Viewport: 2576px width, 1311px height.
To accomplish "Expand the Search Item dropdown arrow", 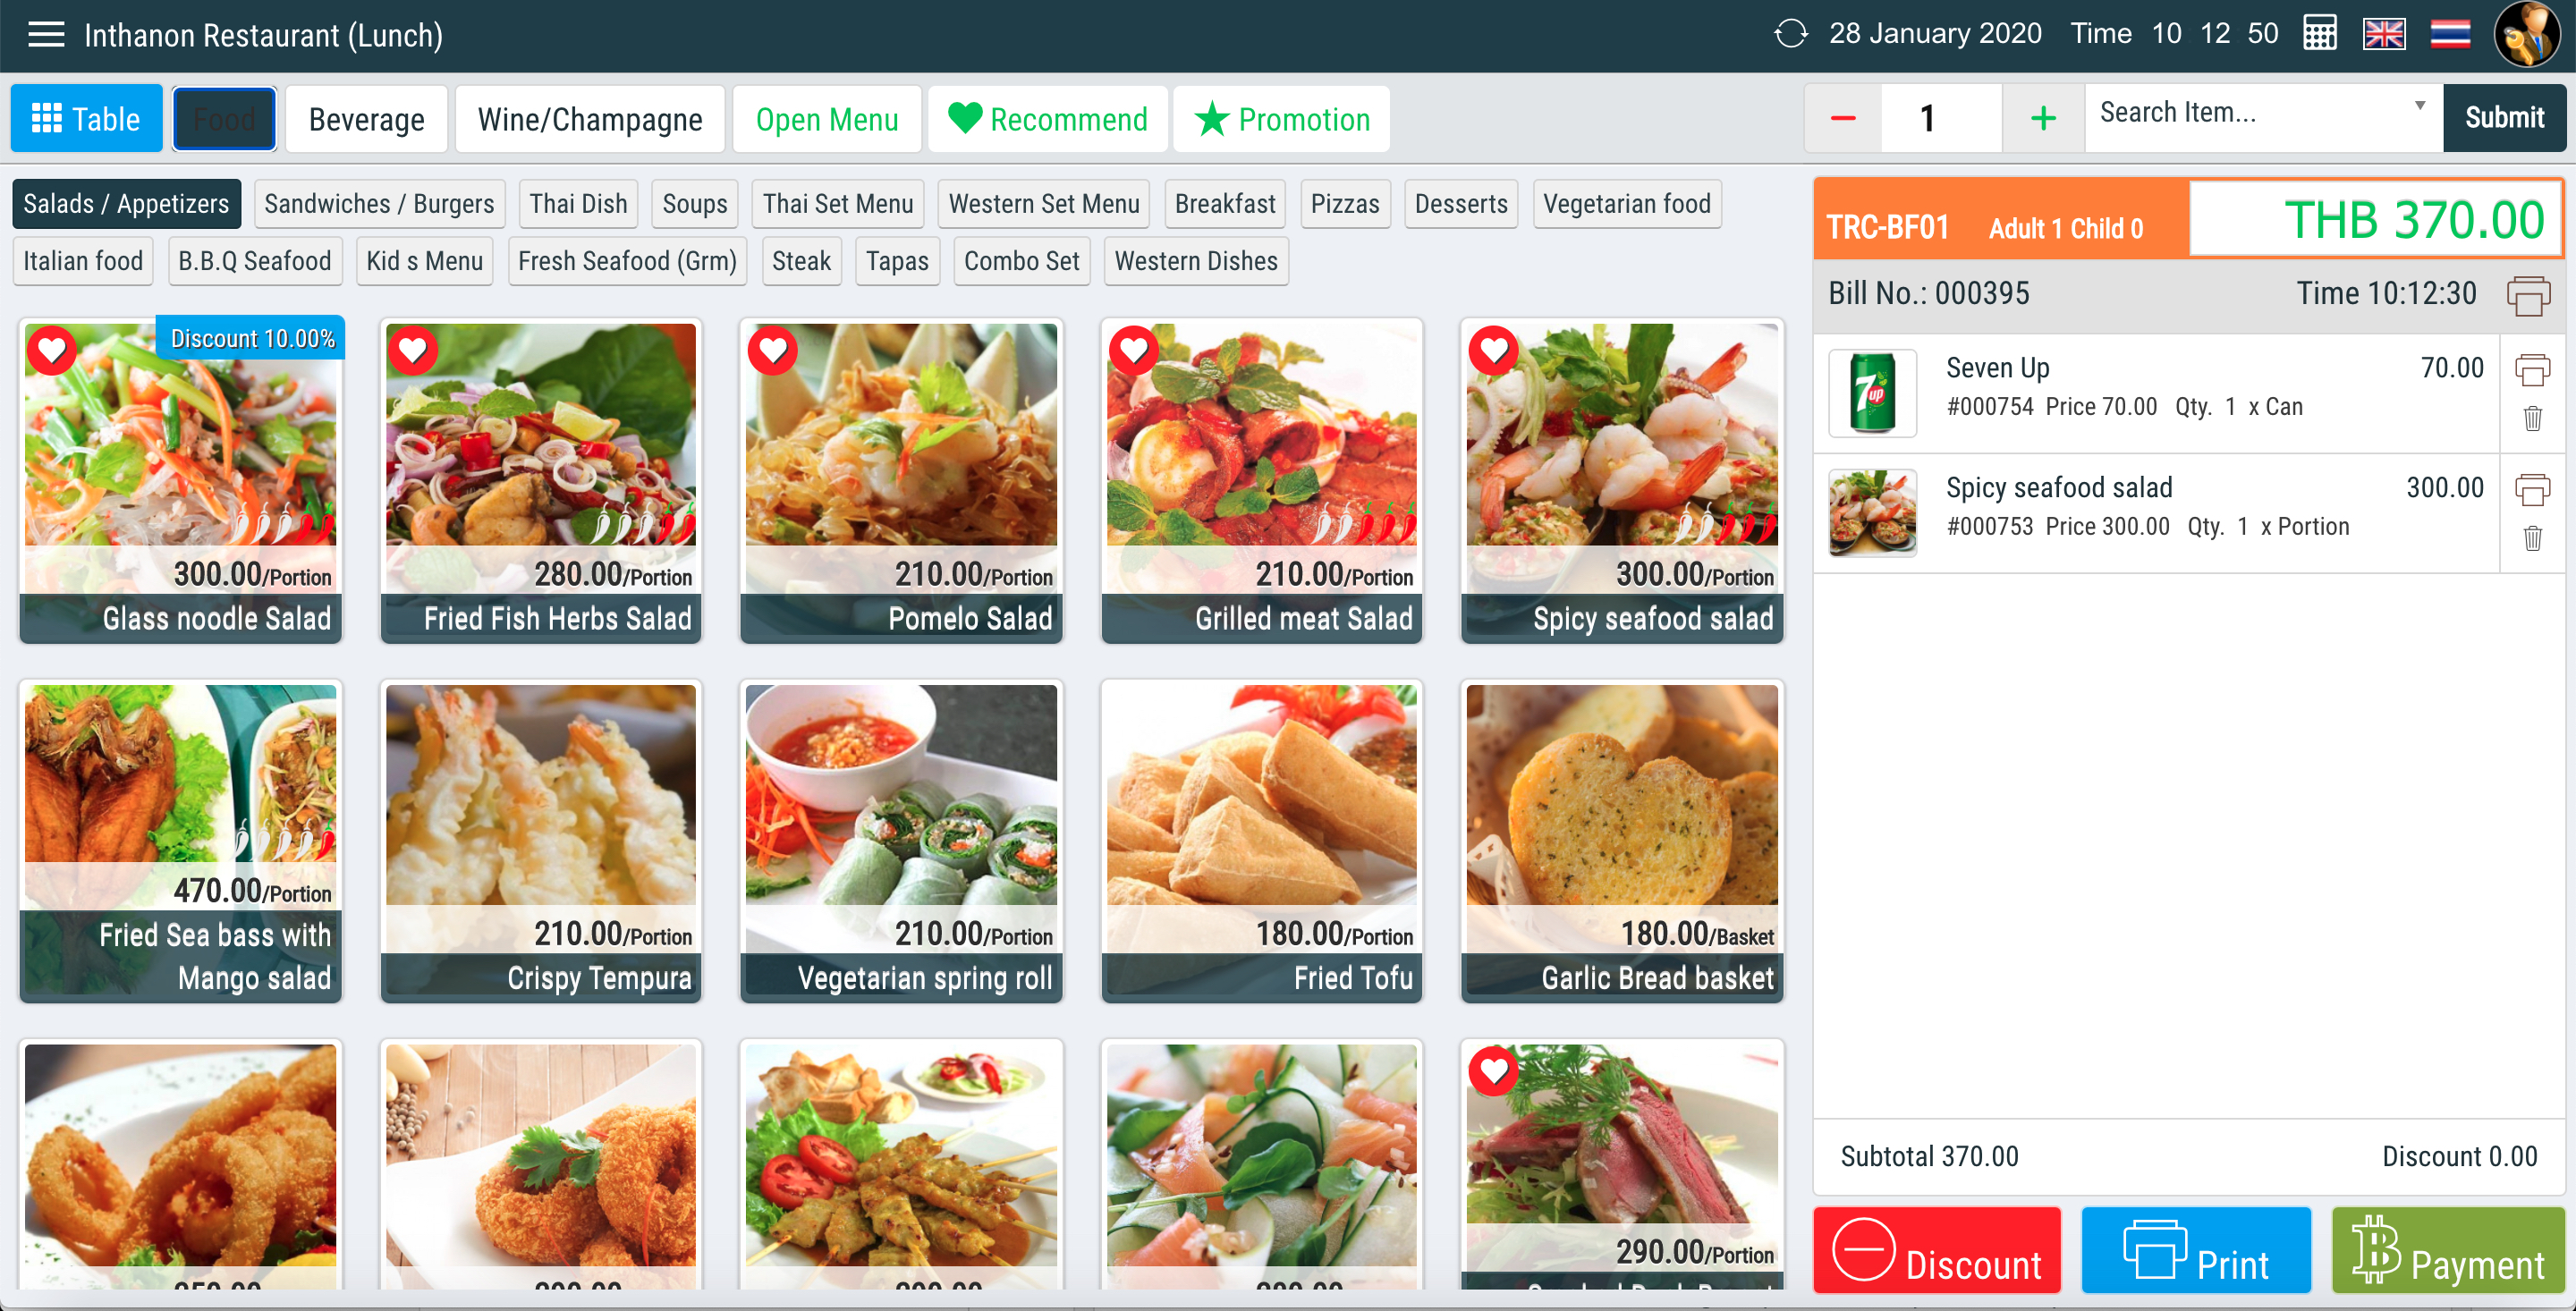I will point(2420,106).
